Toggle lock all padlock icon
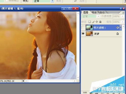This screenshot has width=126, height=94. pos(100,22)
